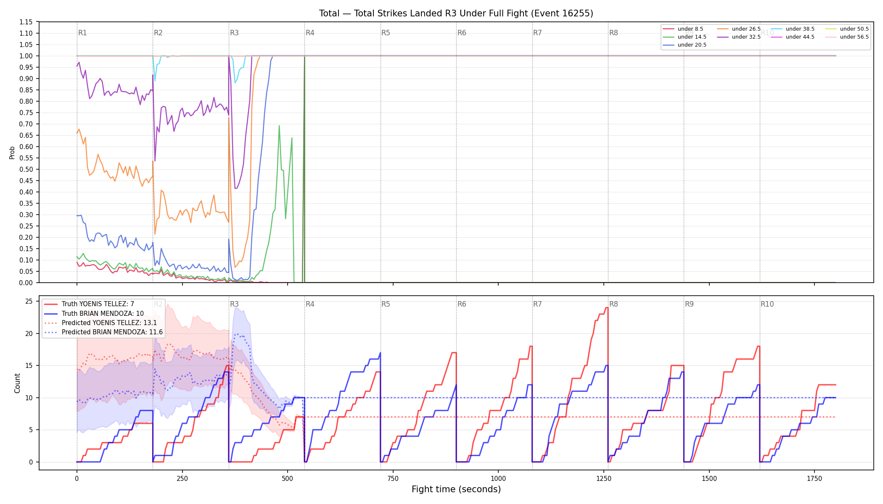This screenshot has width=883, height=504.
Task: Click R9 round label in Count chart
Action: pos(690,304)
